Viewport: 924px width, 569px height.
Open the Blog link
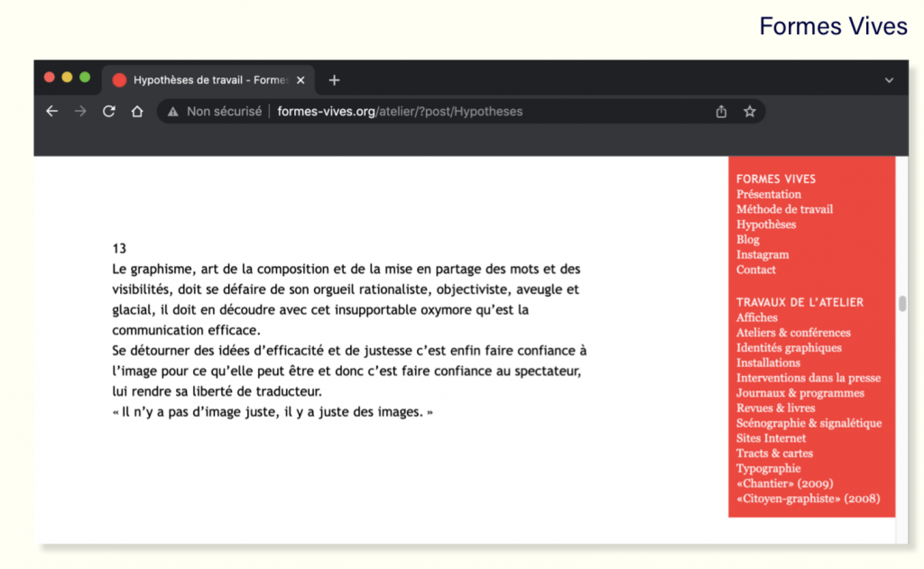pyautogui.click(x=748, y=240)
